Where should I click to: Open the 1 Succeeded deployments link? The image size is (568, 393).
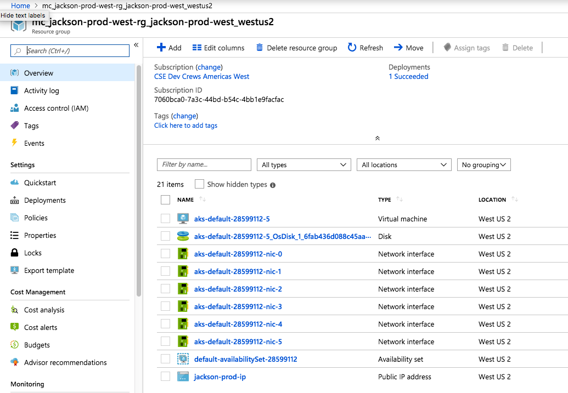click(408, 76)
